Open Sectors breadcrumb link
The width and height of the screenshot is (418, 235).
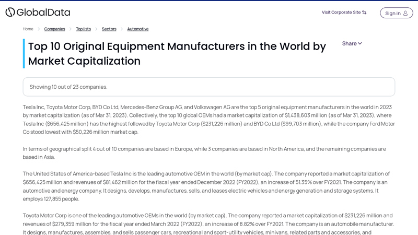109,29
